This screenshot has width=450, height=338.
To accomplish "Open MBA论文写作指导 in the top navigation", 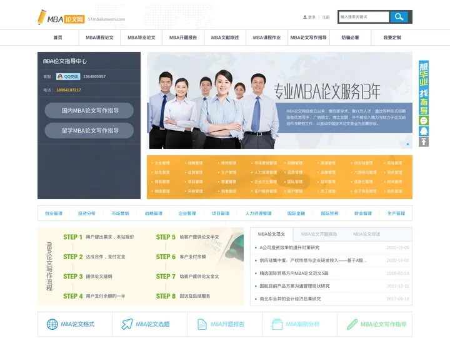I will 309,38.
